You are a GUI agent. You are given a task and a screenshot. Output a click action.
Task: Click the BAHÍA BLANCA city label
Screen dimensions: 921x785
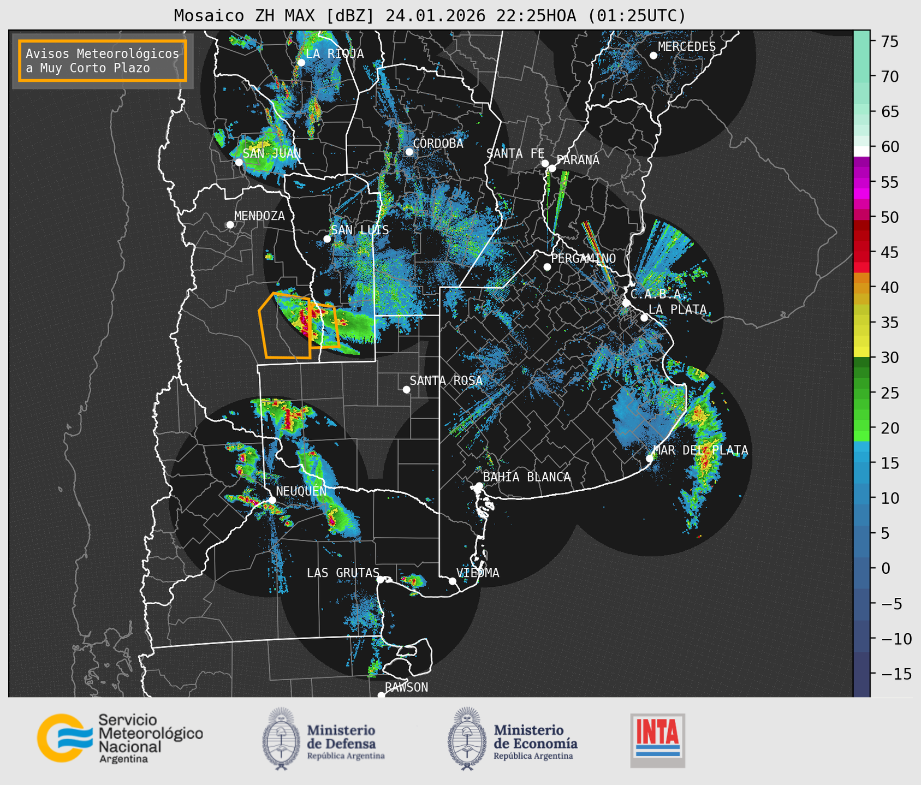[x=527, y=477]
